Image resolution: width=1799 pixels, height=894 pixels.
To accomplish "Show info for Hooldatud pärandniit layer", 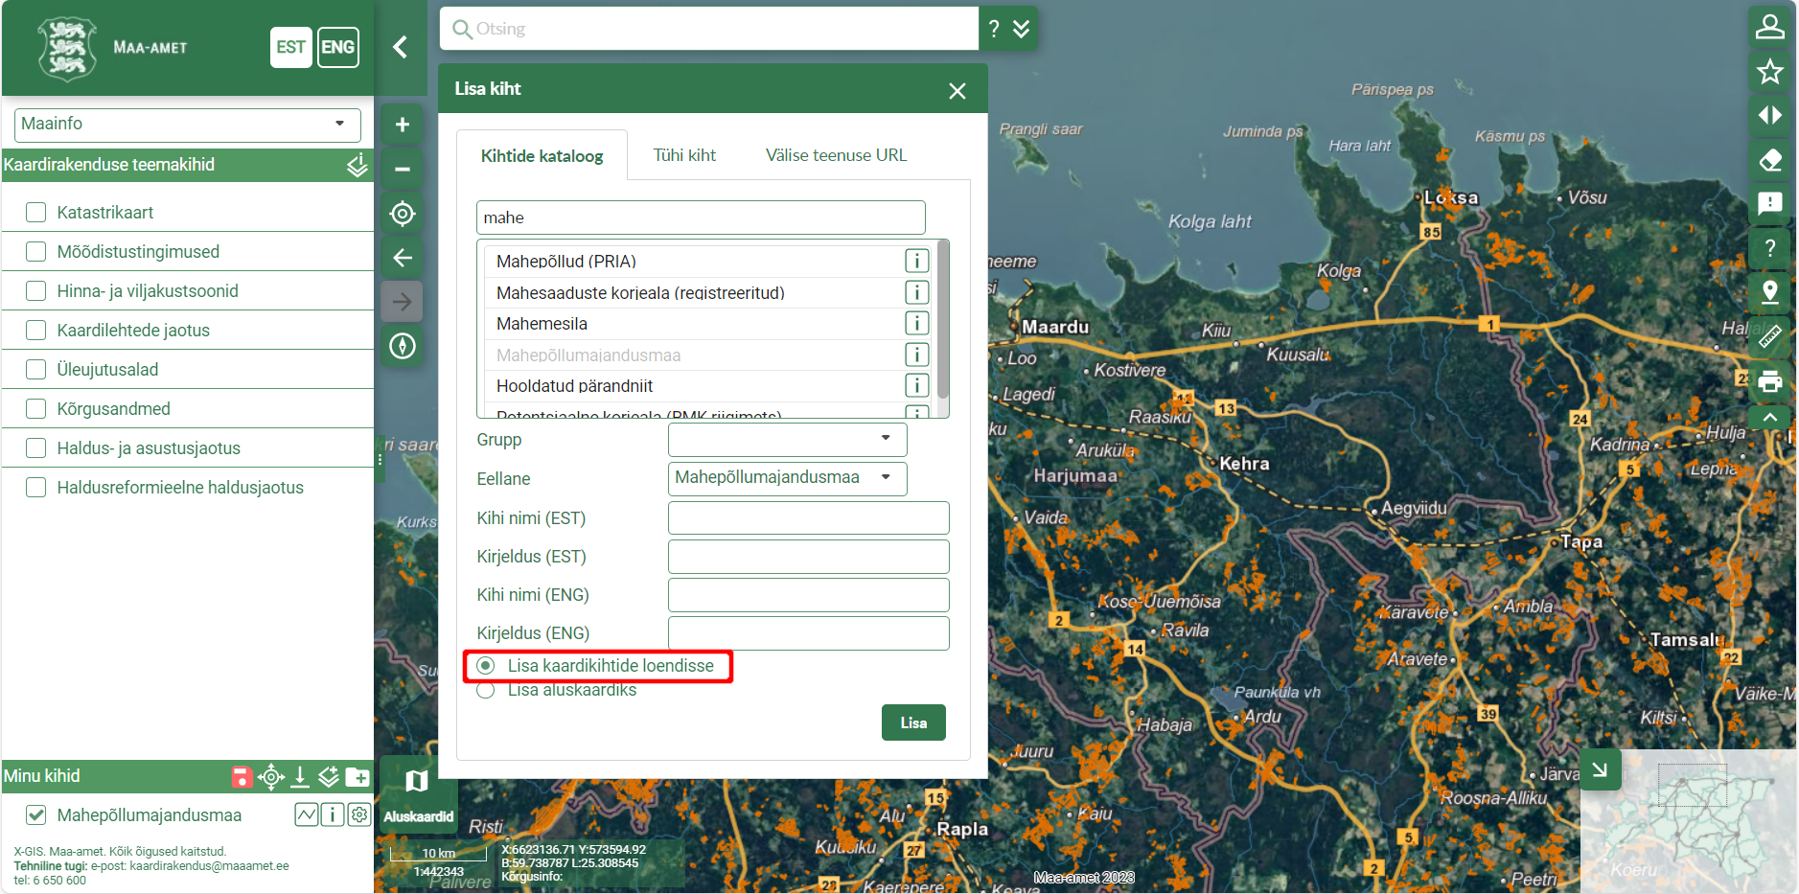I will (916, 385).
